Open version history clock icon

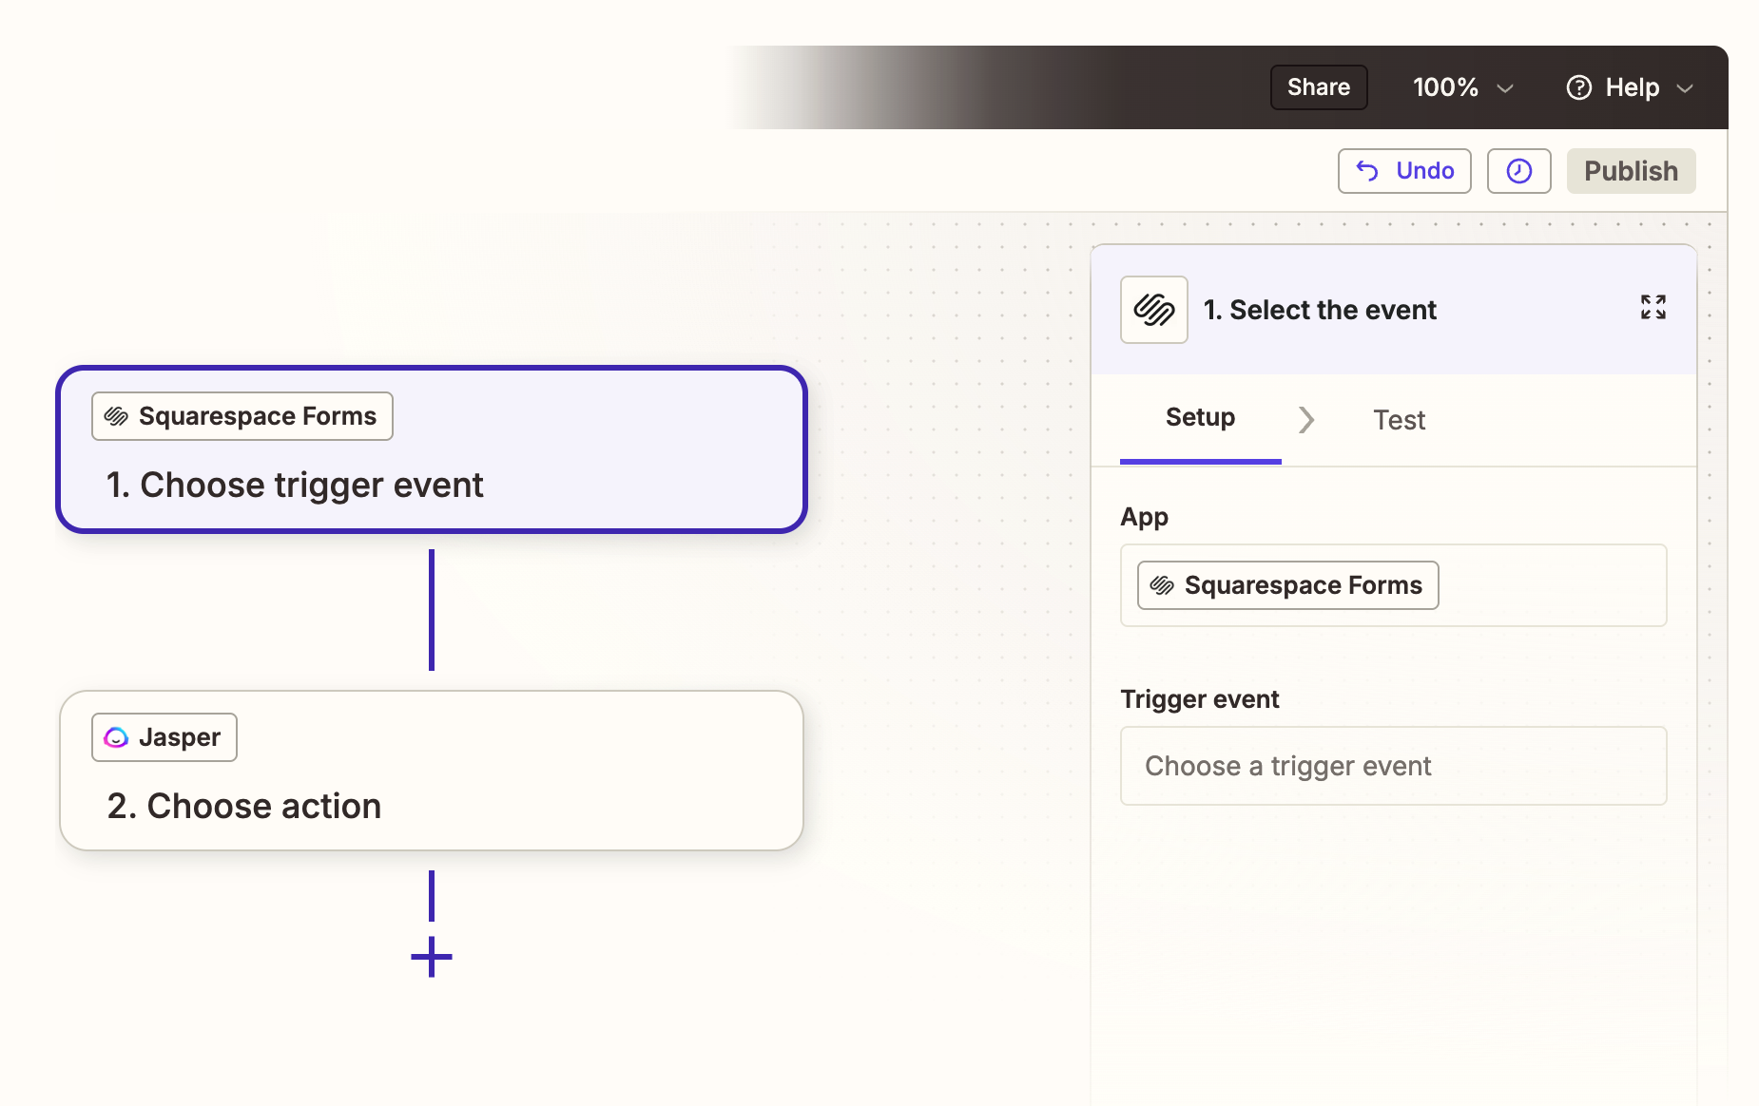tap(1519, 171)
